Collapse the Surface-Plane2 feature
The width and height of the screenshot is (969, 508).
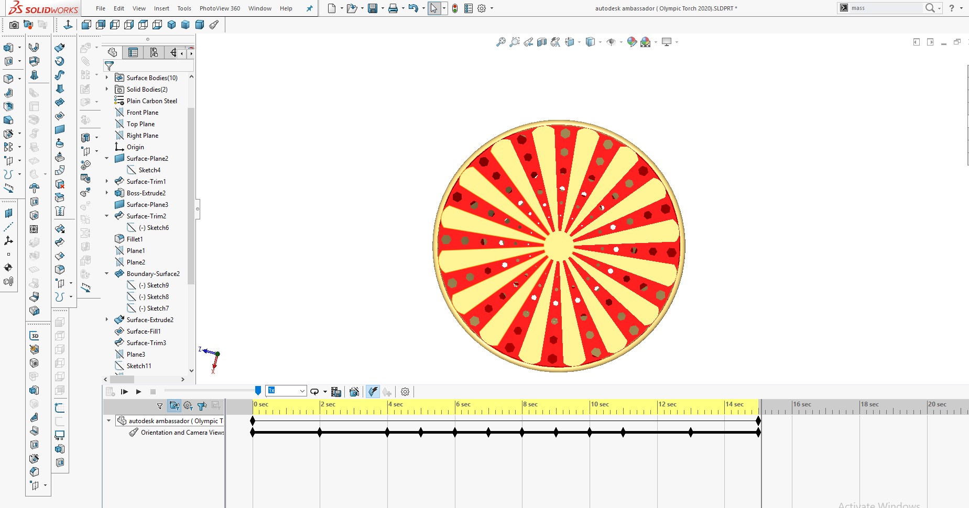(x=107, y=158)
